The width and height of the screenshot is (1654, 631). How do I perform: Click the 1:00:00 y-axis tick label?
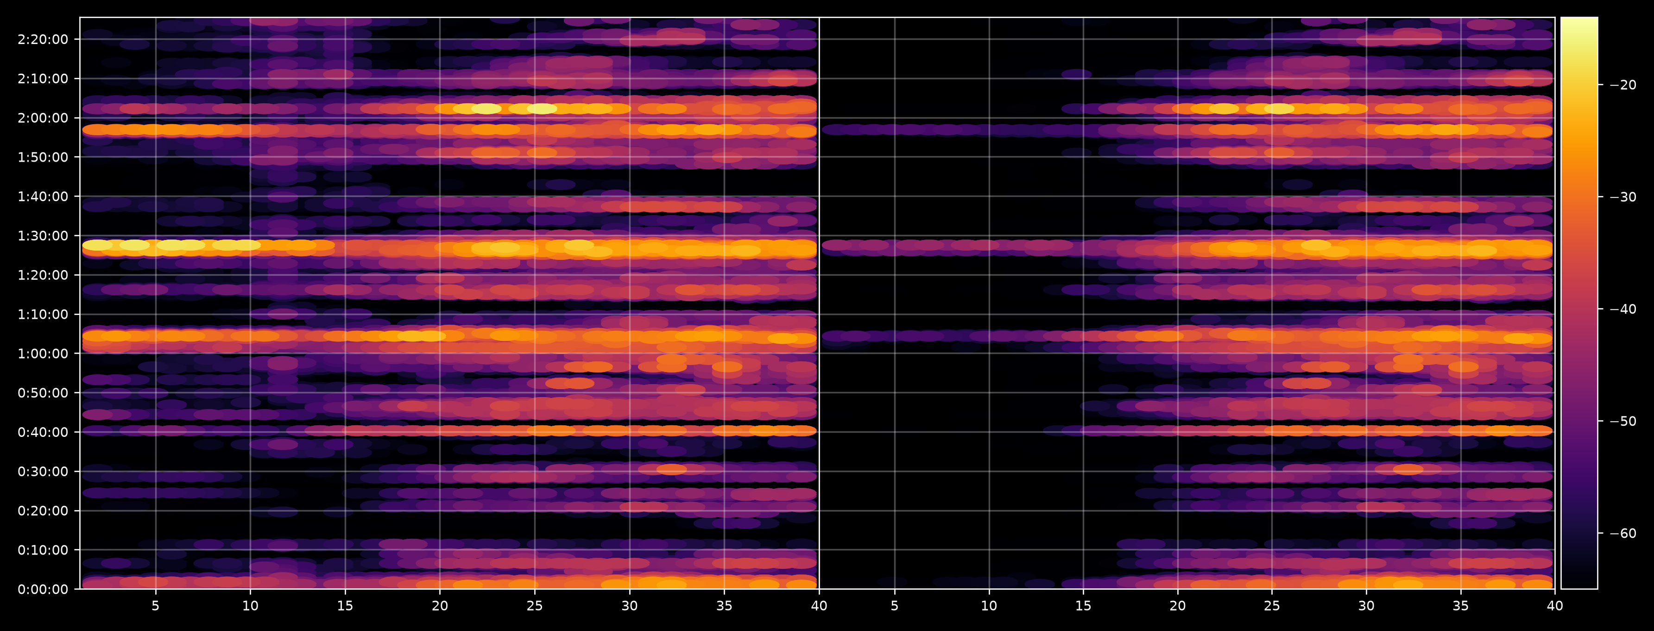43,353
